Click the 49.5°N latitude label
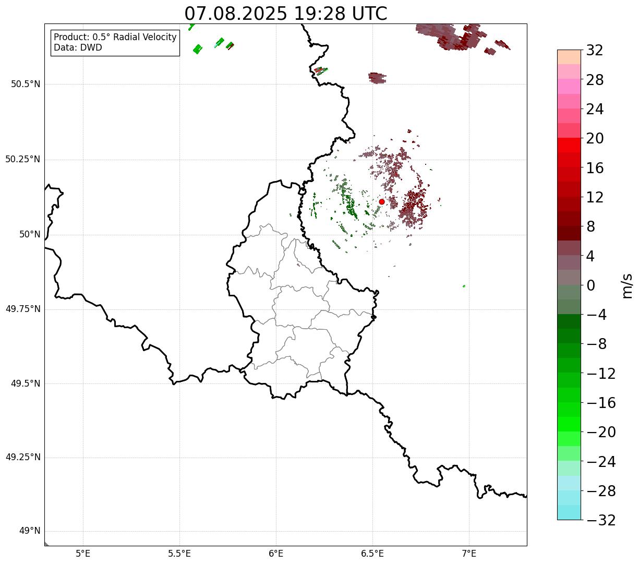This screenshot has height=564, width=639. click(x=26, y=383)
